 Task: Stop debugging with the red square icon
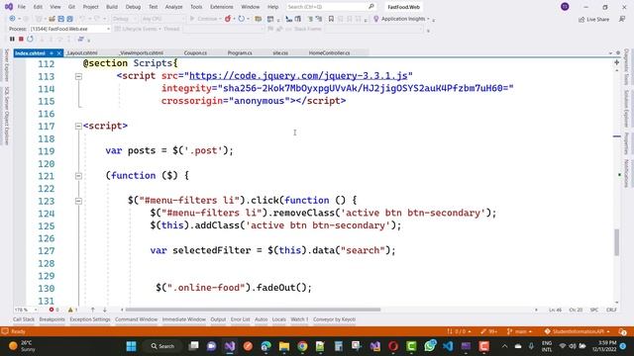21,39
